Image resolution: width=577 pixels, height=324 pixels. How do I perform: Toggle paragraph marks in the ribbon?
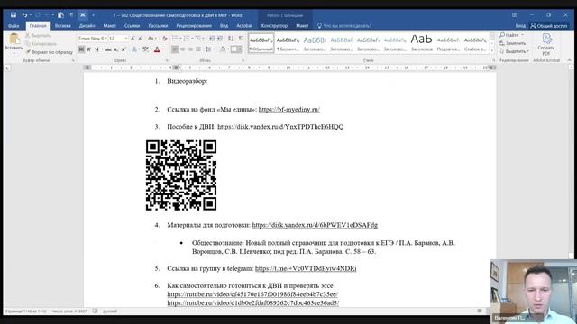(241, 38)
